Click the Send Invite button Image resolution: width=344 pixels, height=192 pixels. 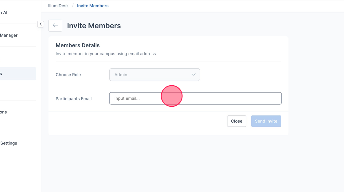266,121
